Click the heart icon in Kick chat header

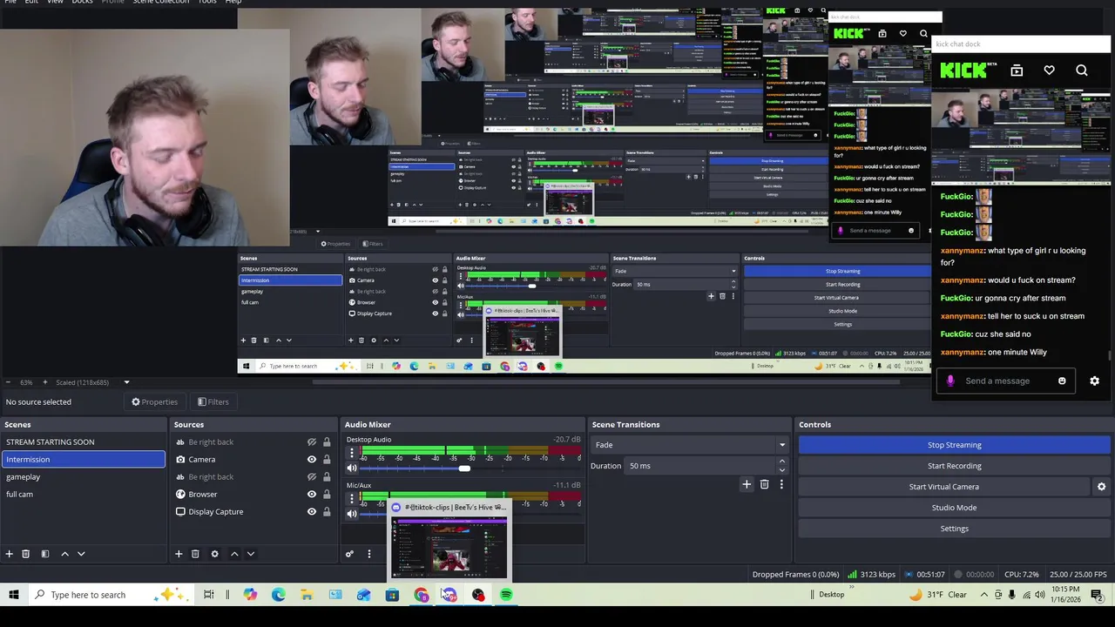(x=1049, y=71)
